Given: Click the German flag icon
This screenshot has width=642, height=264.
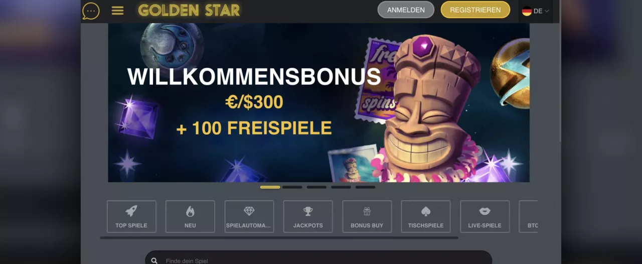Looking at the screenshot, I should [x=527, y=11].
